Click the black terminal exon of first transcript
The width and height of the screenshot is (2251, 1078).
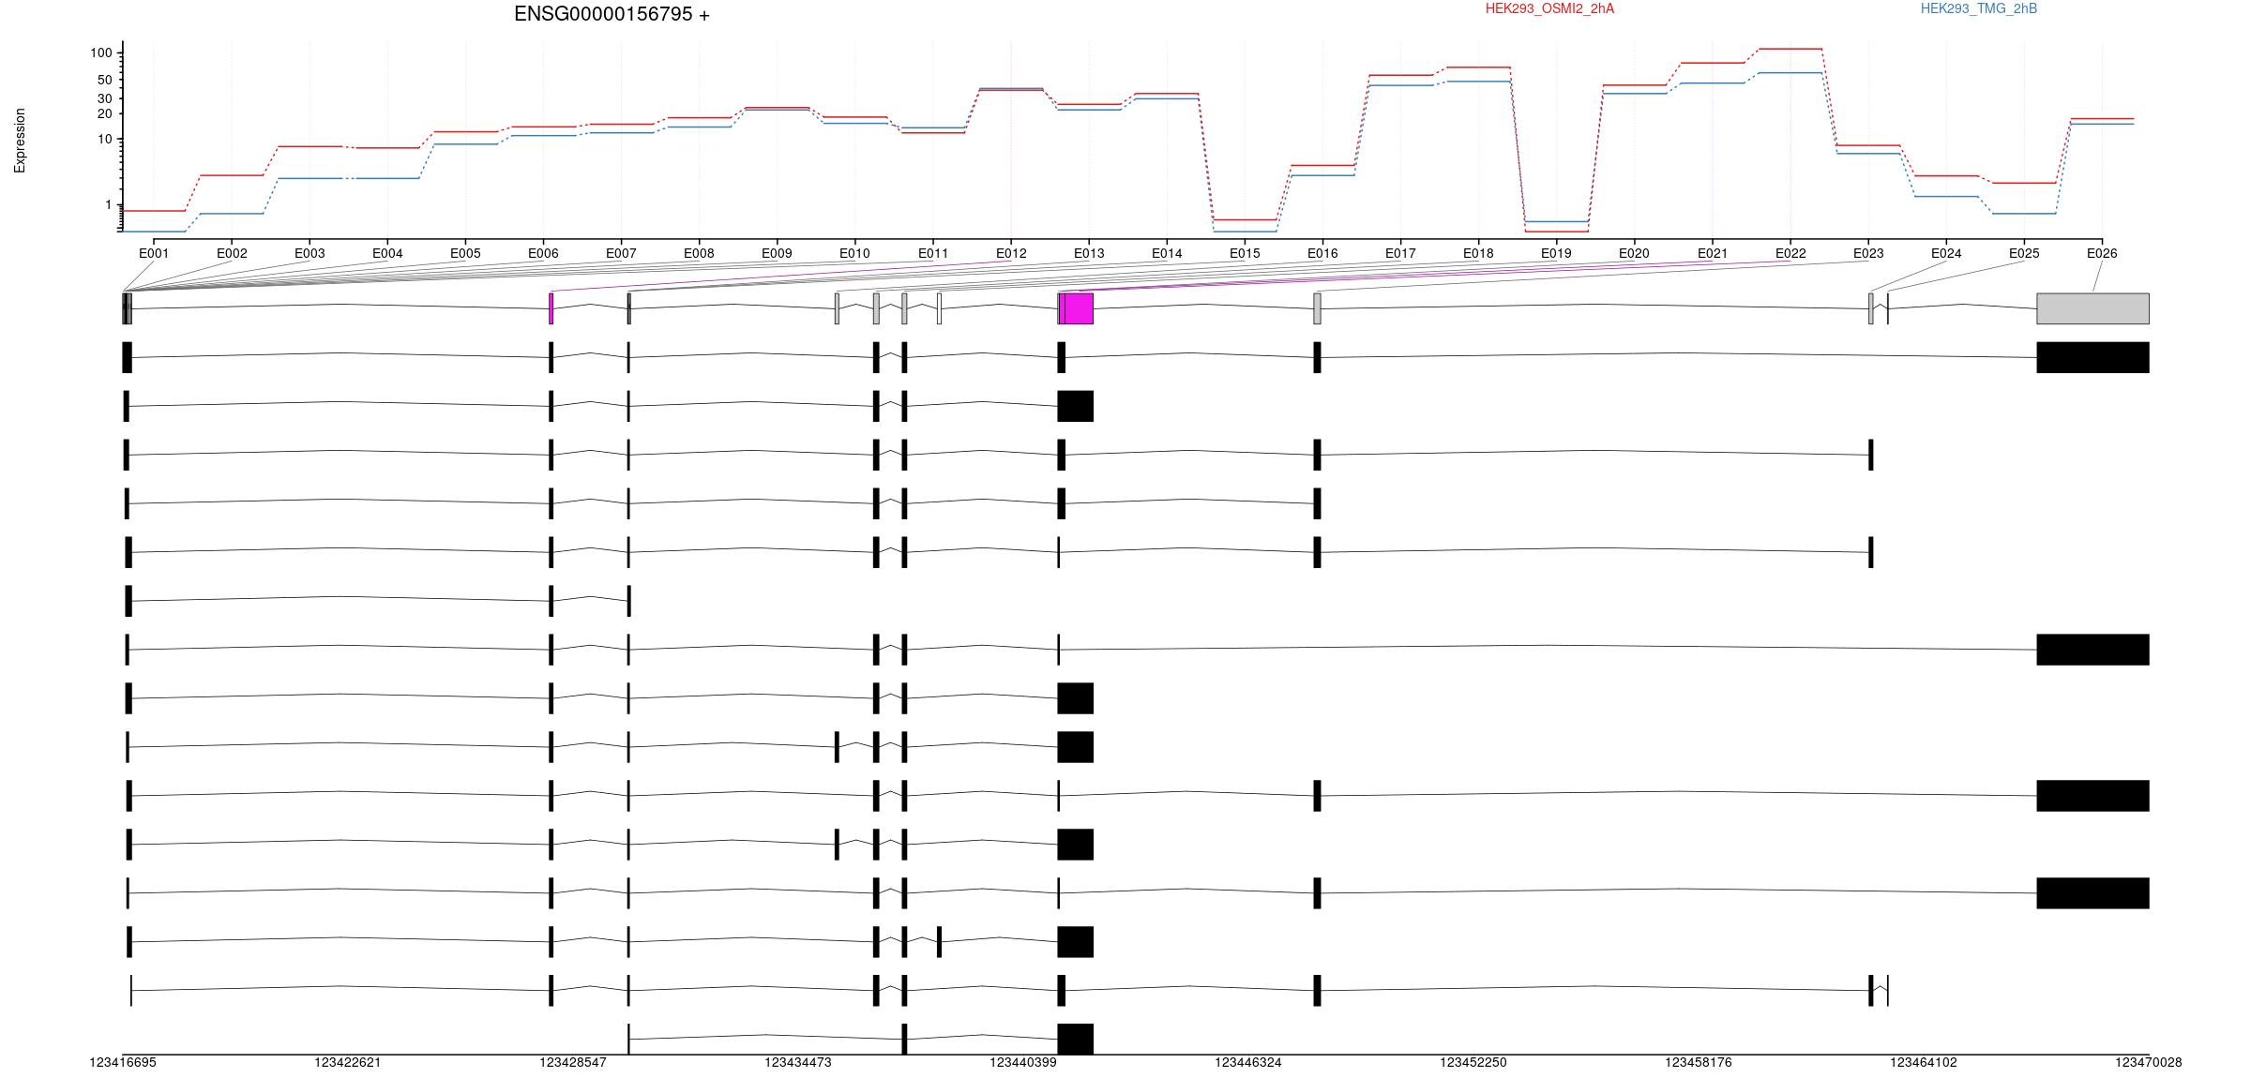point(2092,357)
